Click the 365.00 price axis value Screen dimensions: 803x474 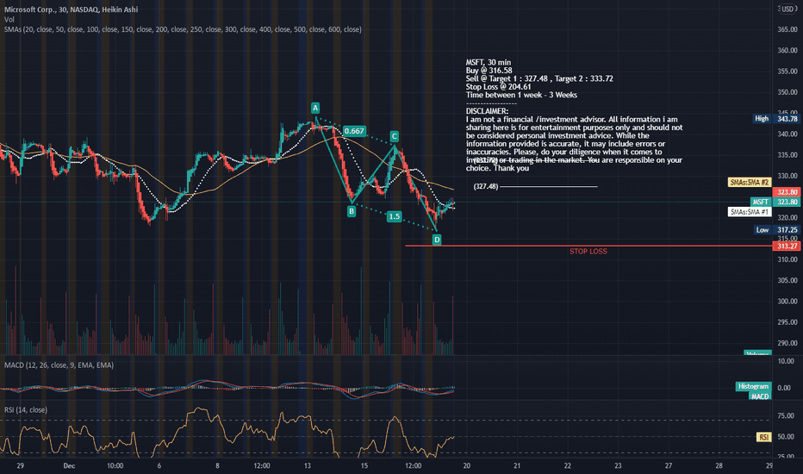click(787, 29)
